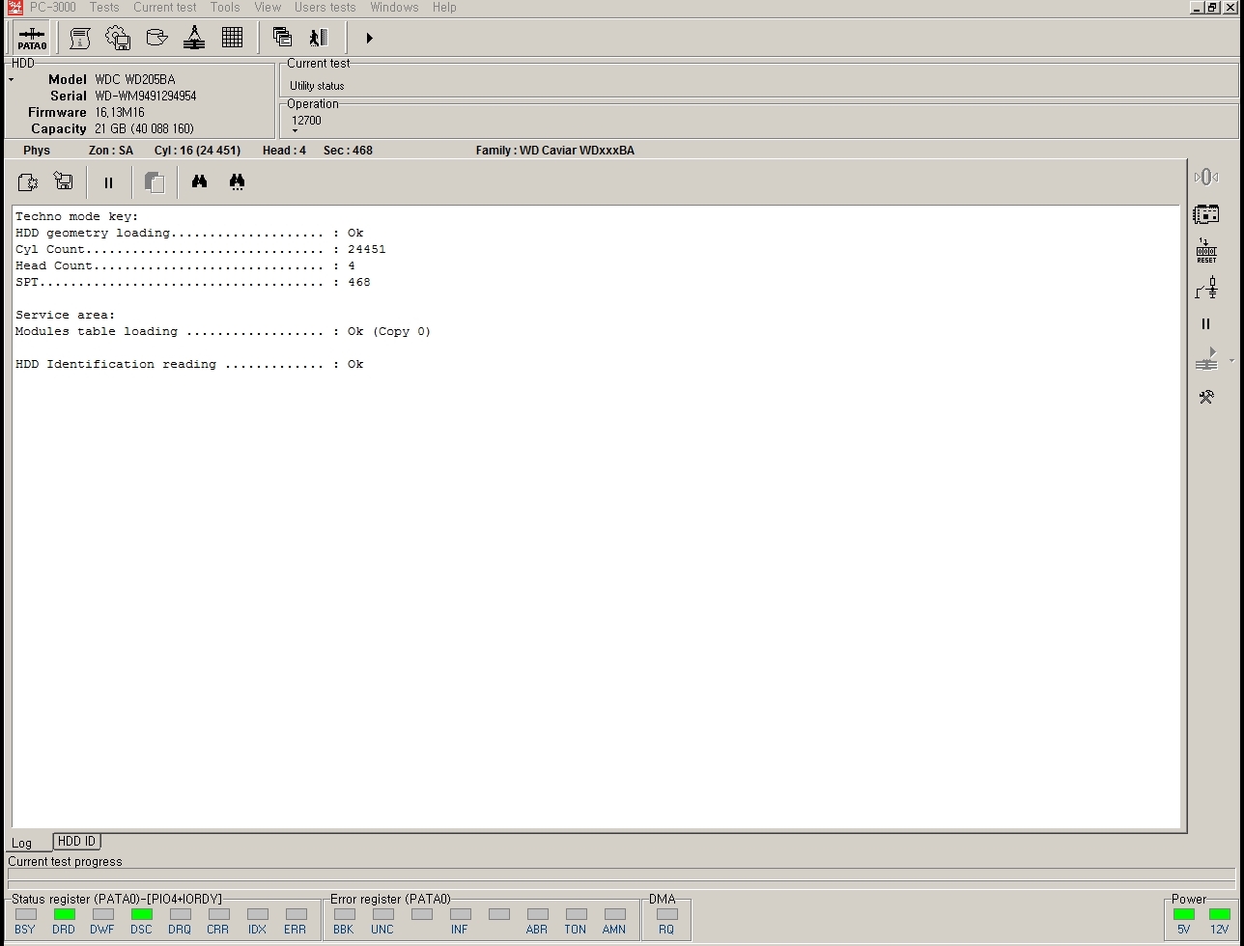Click the DWF status register indicator
Viewport: 1244px width, 946px height.
pyautogui.click(x=102, y=914)
